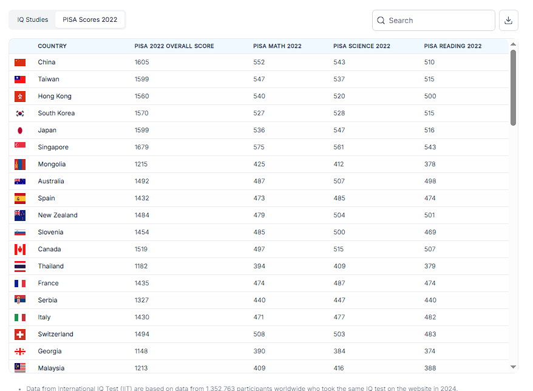Click the China flag icon
The width and height of the screenshot is (533, 391).
20,62
